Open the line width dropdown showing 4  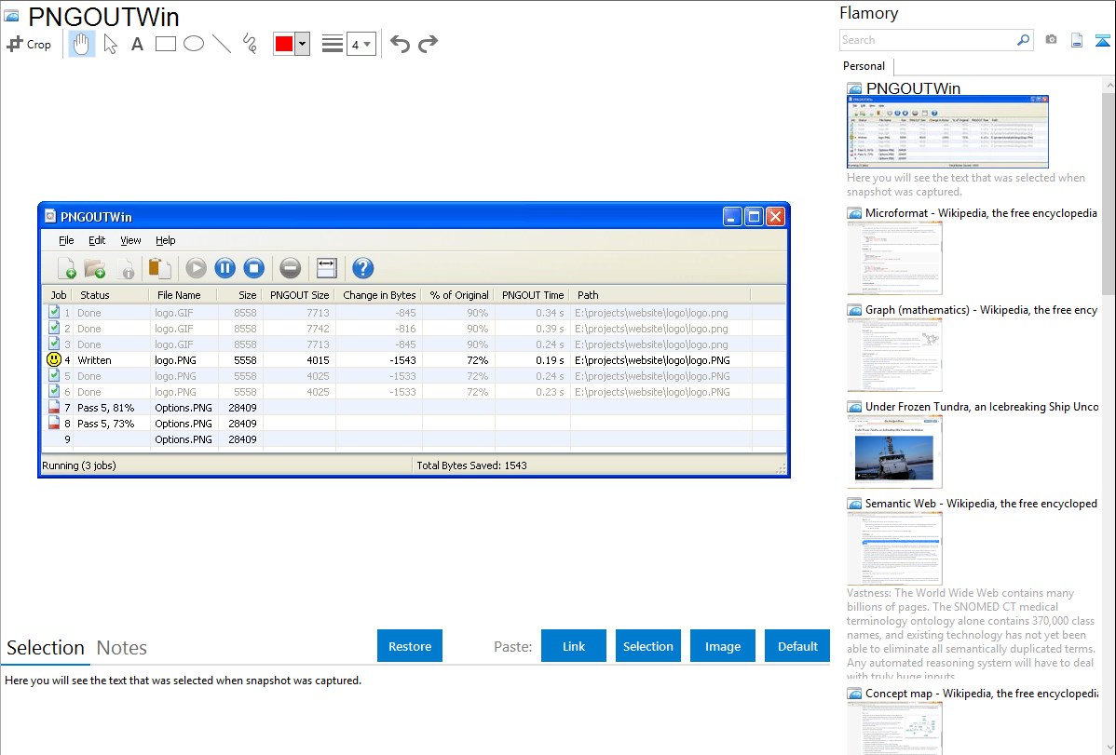(x=361, y=44)
